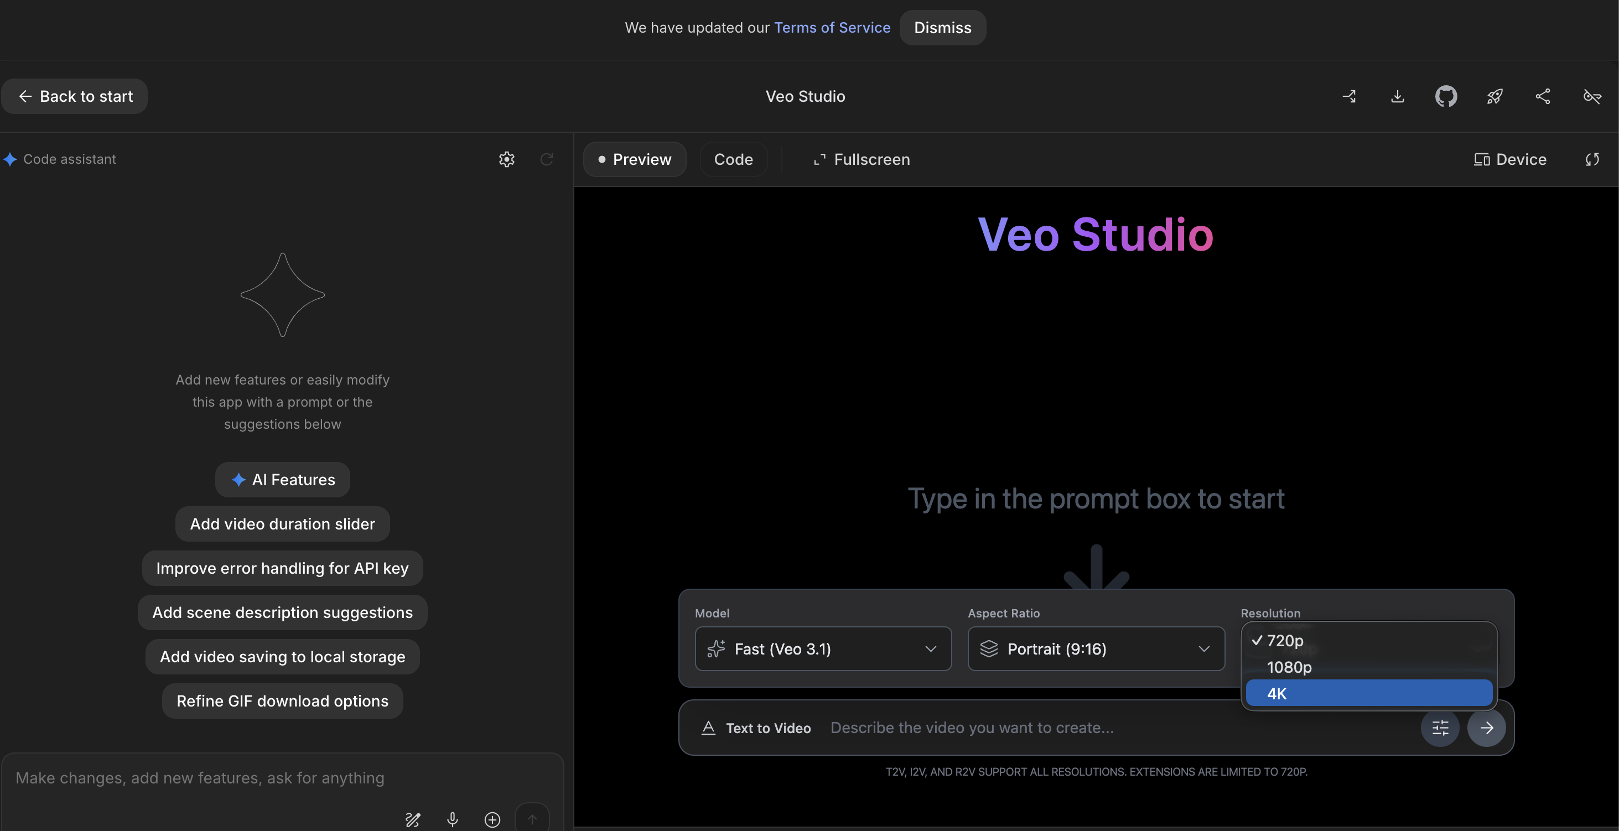Switch to the Preview tab

635,160
